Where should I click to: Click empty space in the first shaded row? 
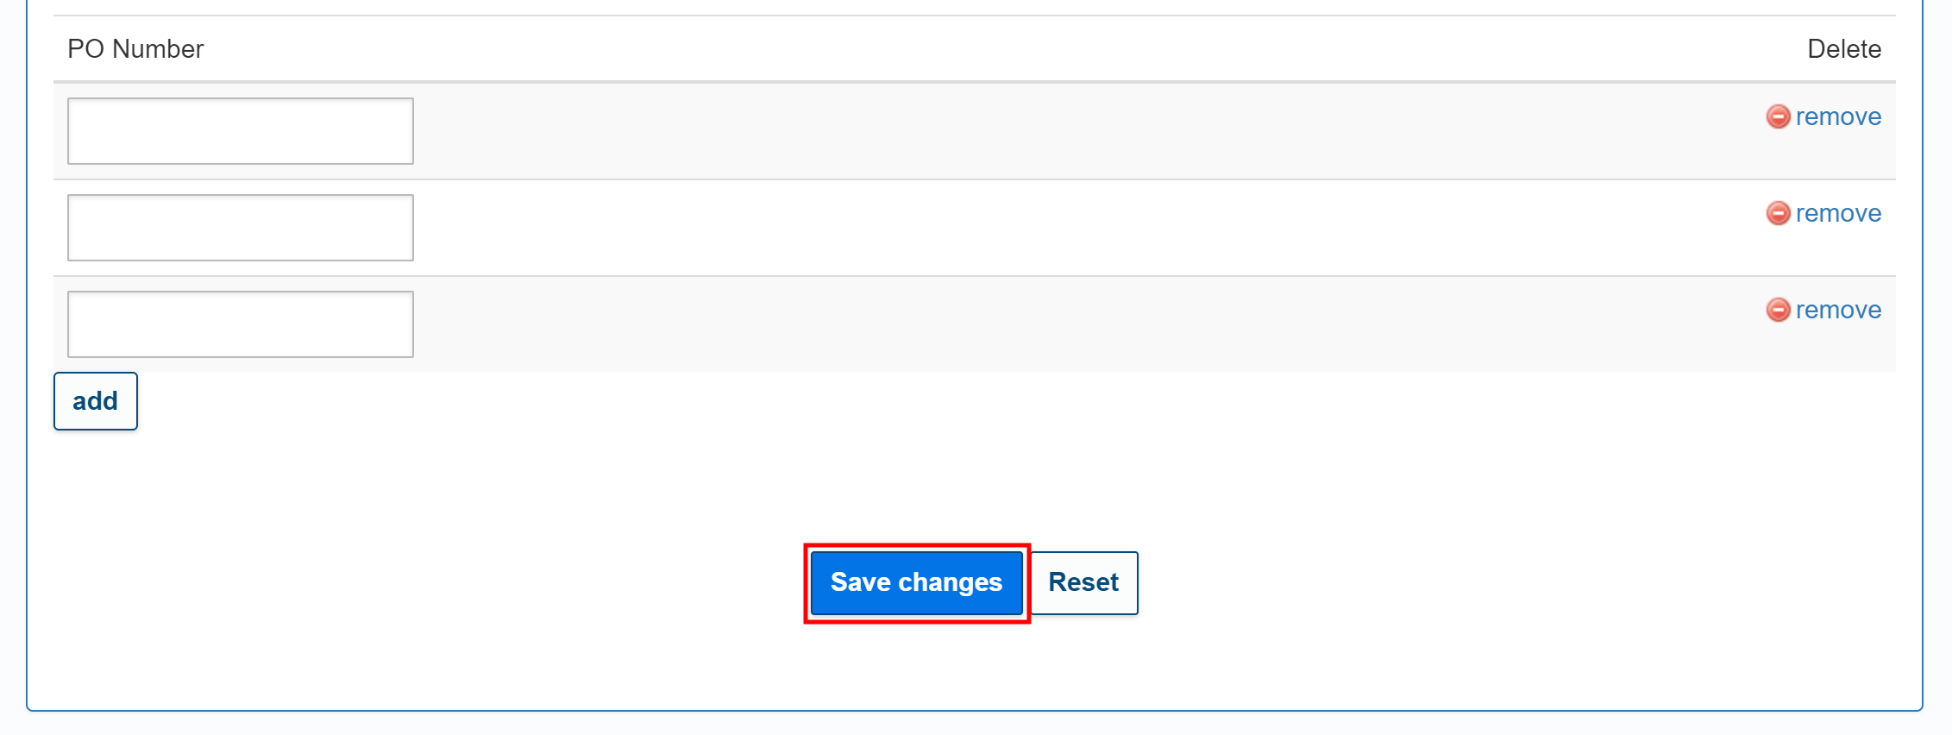click(x=1035, y=131)
